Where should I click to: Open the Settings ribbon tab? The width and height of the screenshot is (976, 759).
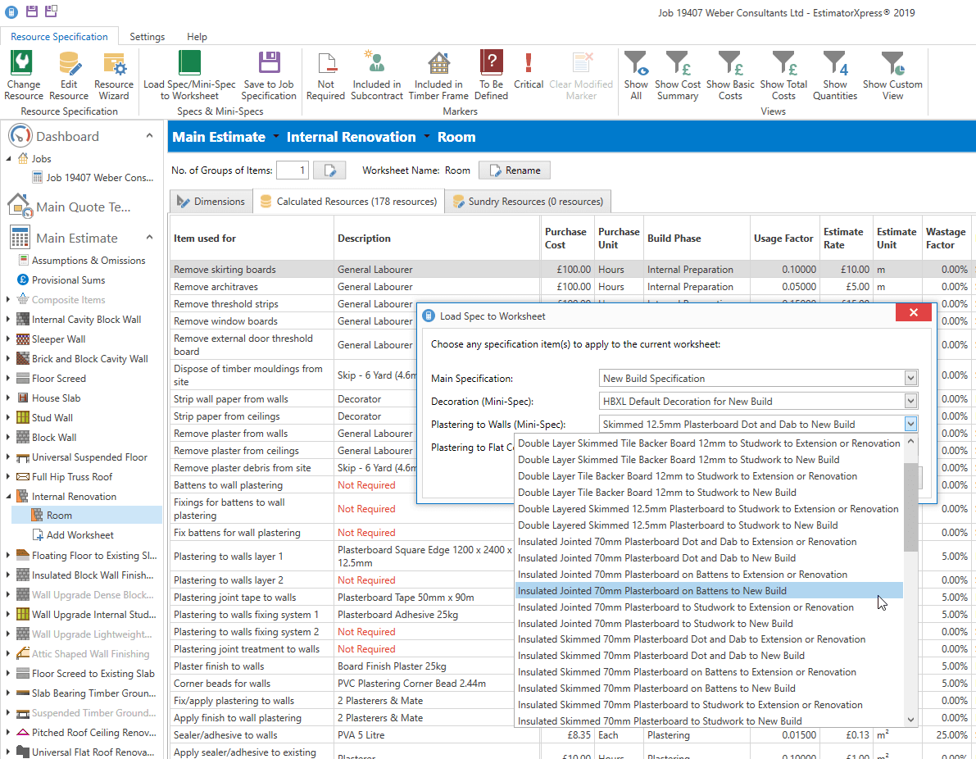(147, 37)
